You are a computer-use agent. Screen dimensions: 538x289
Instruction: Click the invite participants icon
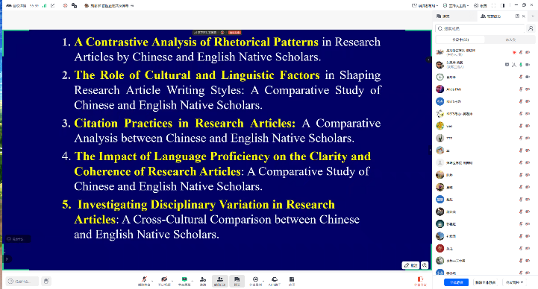(203, 281)
